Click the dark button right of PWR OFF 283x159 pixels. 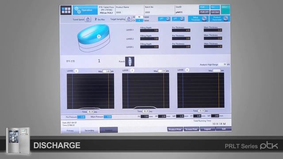point(215,12)
